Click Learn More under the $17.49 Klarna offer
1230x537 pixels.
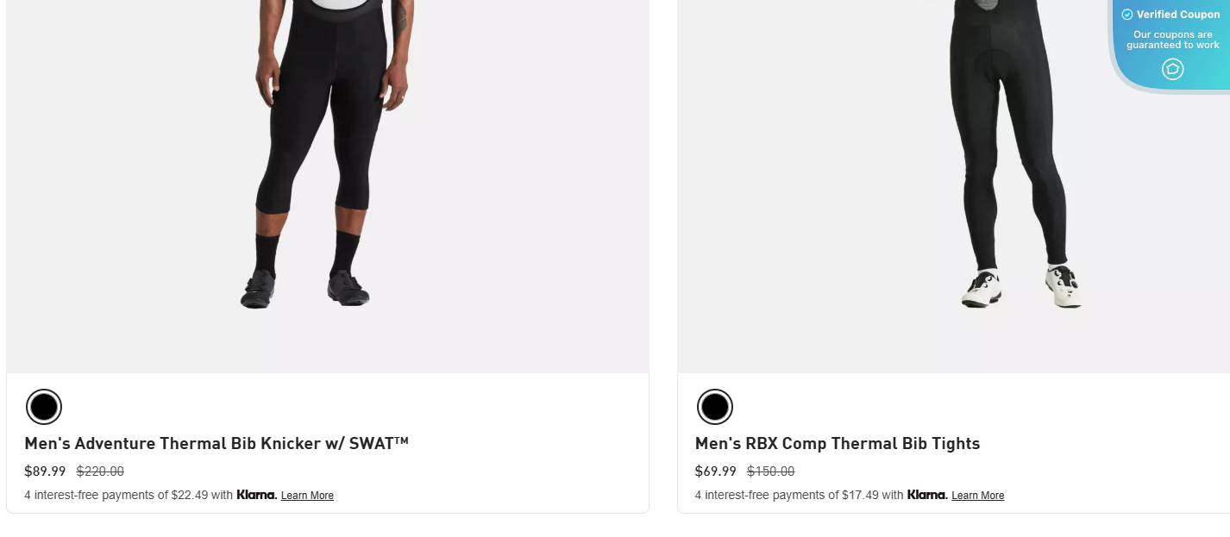tap(977, 496)
